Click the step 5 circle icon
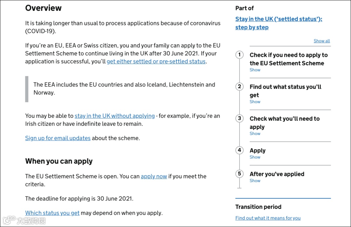Screen dimensions: 351x227 240,174
